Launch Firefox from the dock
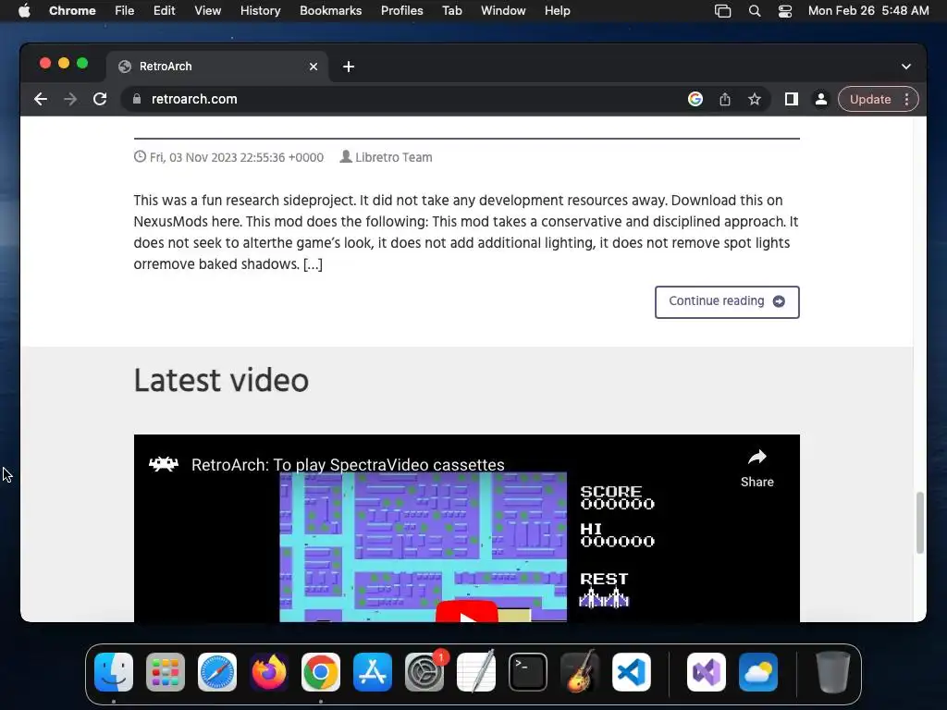947x710 pixels. [269, 672]
